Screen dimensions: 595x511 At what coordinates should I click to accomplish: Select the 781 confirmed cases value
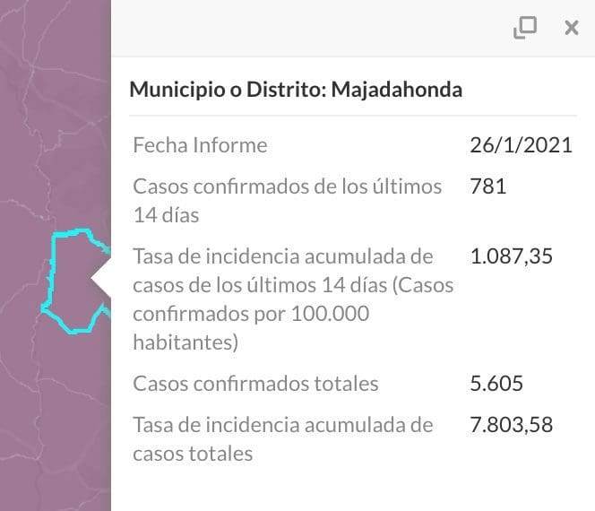(488, 186)
